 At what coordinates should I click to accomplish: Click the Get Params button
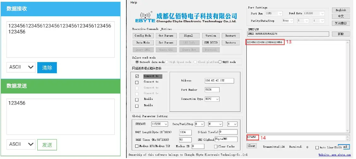point(166,36)
